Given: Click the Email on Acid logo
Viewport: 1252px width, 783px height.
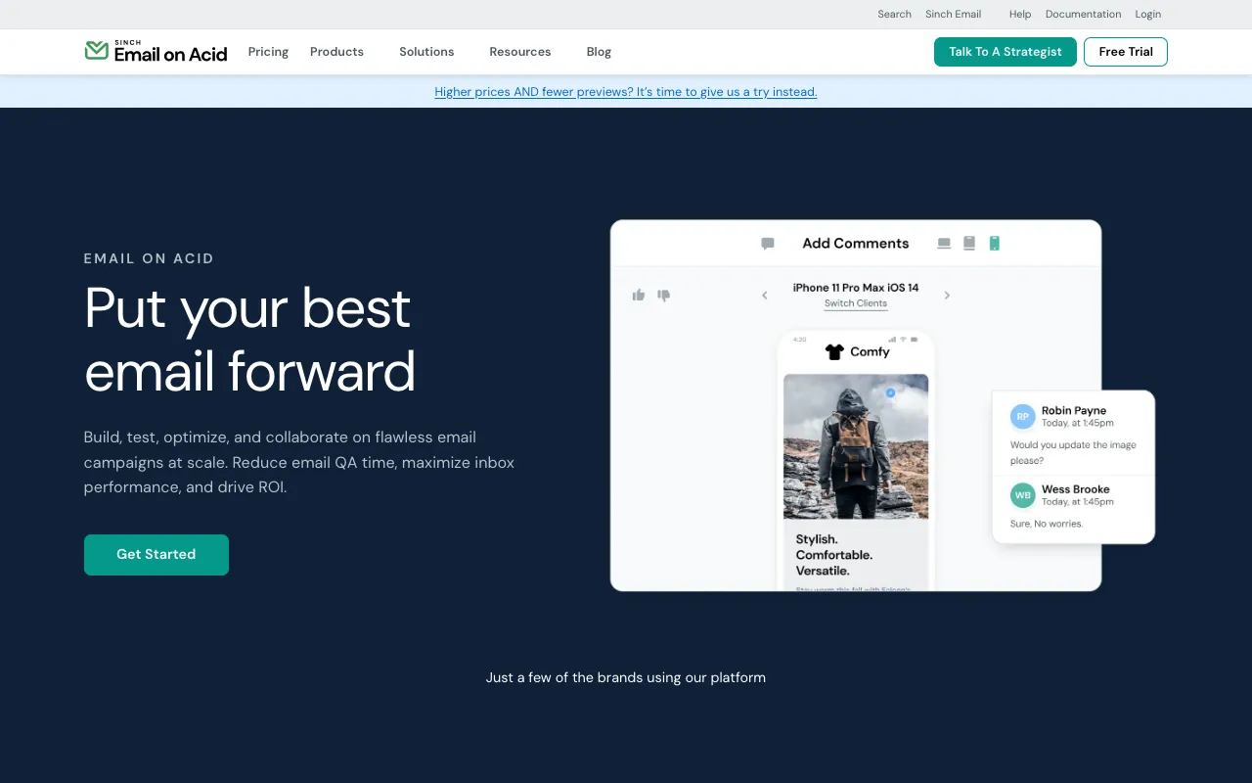Looking at the screenshot, I should pos(156,51).
